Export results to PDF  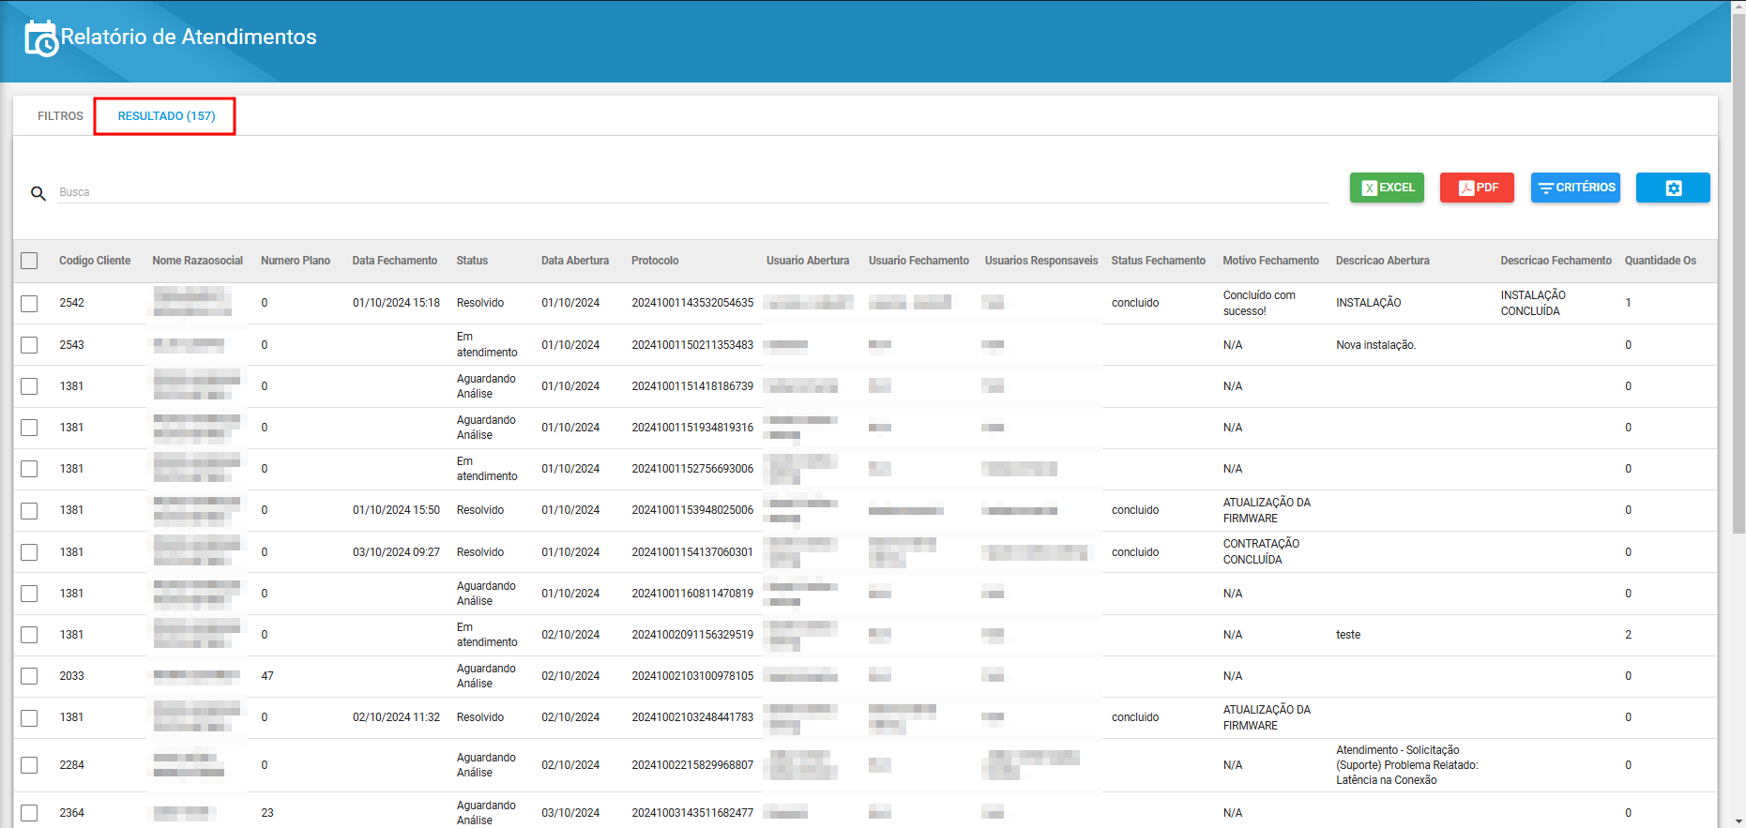1477,188
